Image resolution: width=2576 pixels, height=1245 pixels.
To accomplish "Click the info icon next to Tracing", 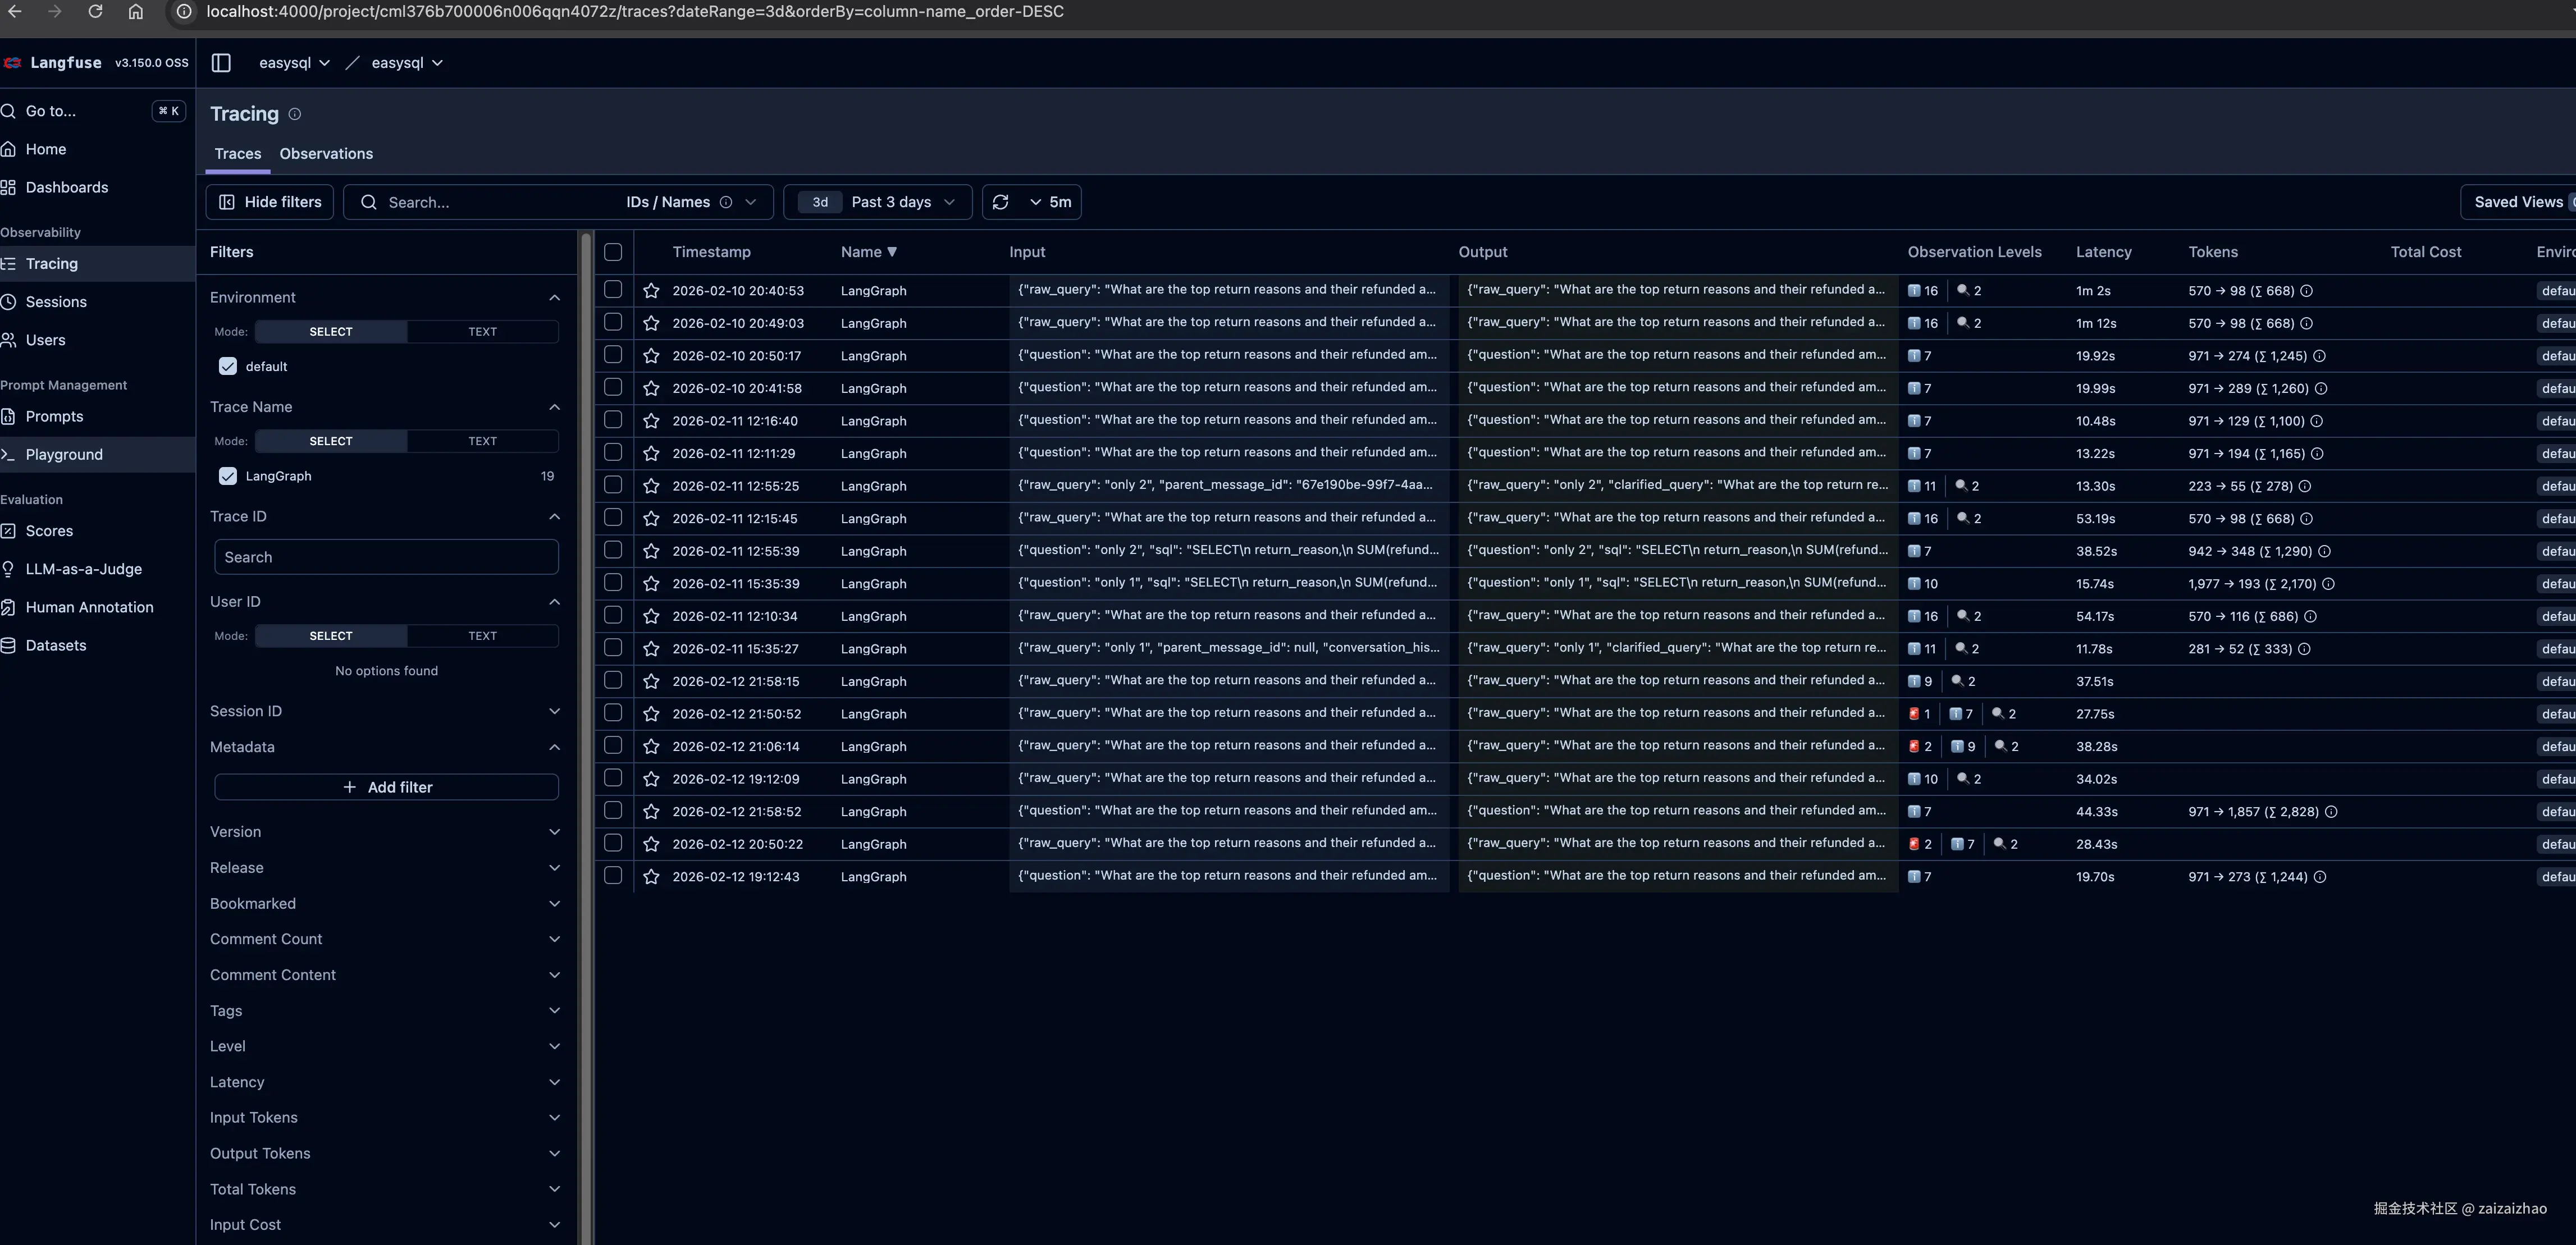I will tap(294, 114).
